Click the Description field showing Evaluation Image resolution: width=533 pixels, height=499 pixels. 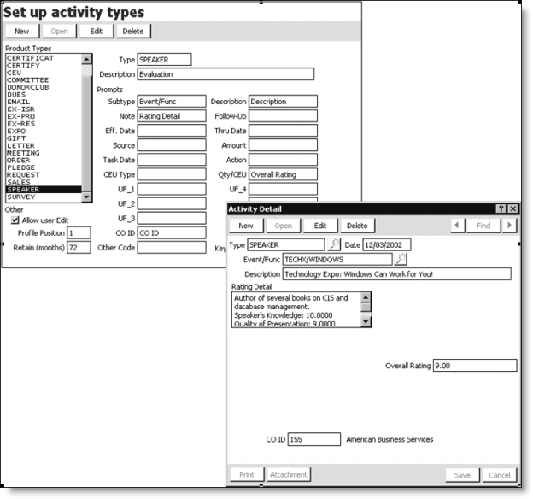pyautogui.click(x=225, y=74)
